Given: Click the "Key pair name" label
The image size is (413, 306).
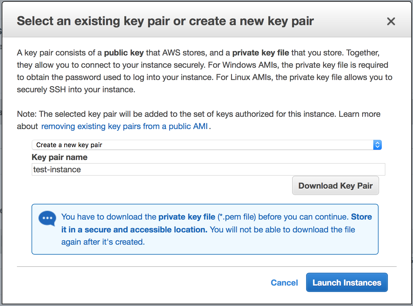Looking at the screenshot, I should pos(60,157).
